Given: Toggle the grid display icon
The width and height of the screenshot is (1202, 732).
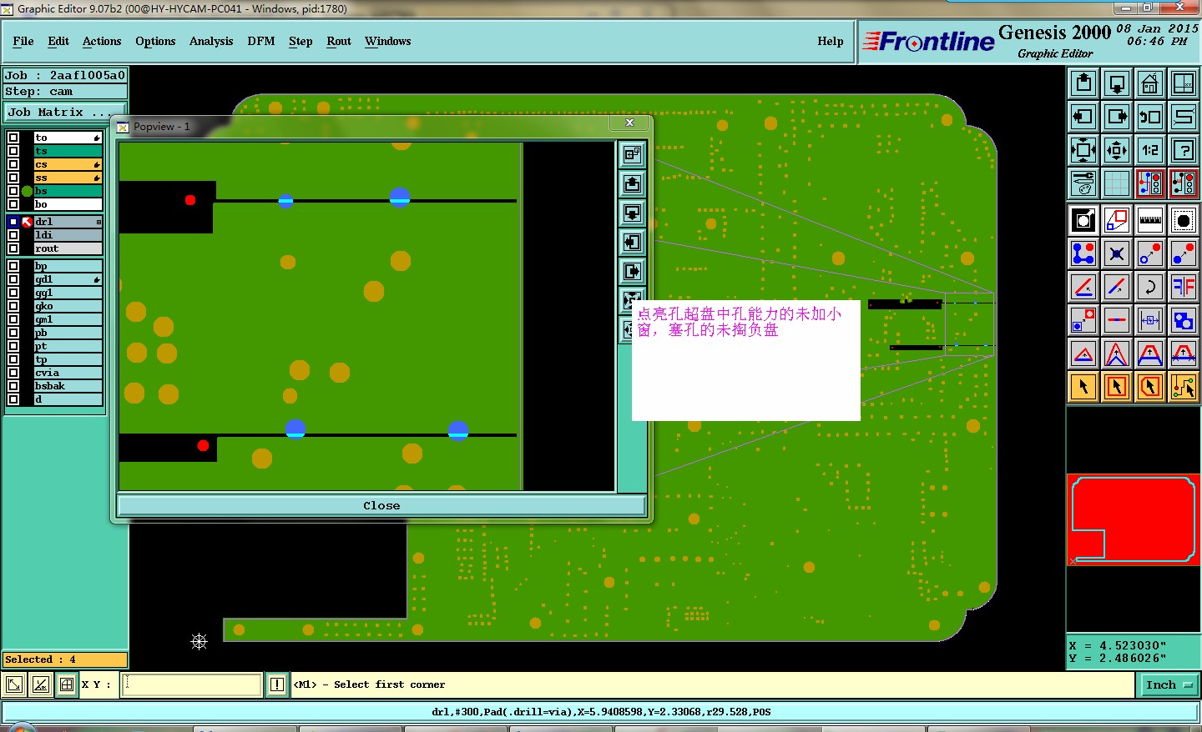Looking at the screenshot, I should 1117,183.
